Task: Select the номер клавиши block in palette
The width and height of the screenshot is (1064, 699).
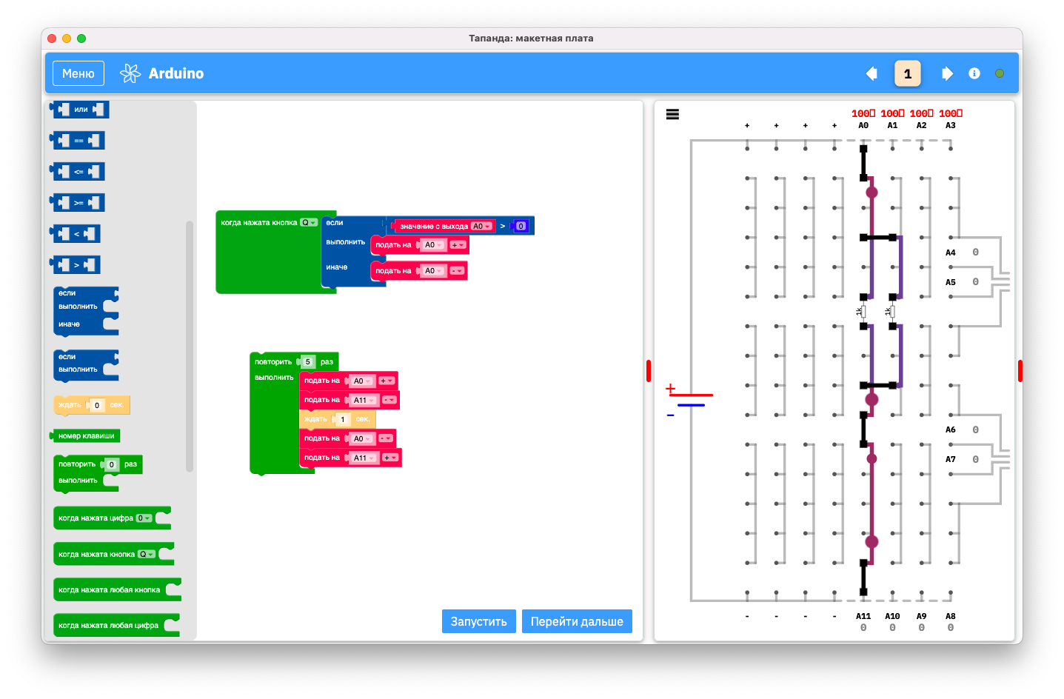Action: [86, 436]
